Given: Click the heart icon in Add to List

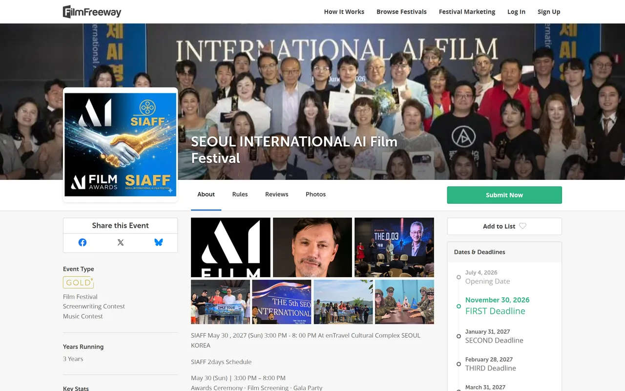Looking at the screenshot, I should (522, 226).
